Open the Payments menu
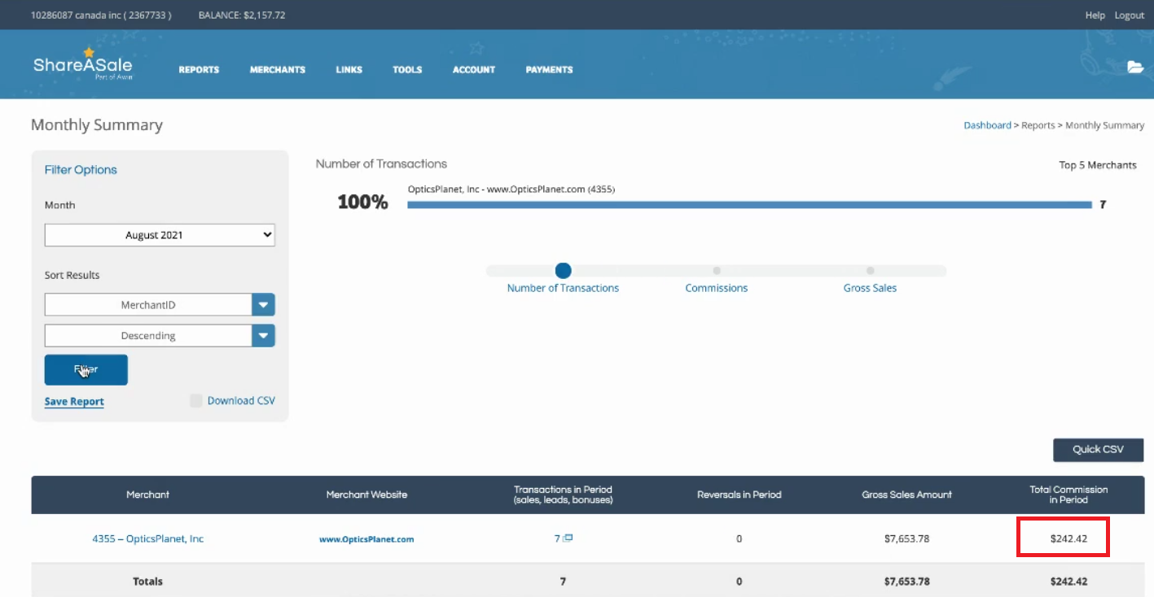The height and width of the screenshot is (597, 1154). pyautogui.click(x=549, y=70)
